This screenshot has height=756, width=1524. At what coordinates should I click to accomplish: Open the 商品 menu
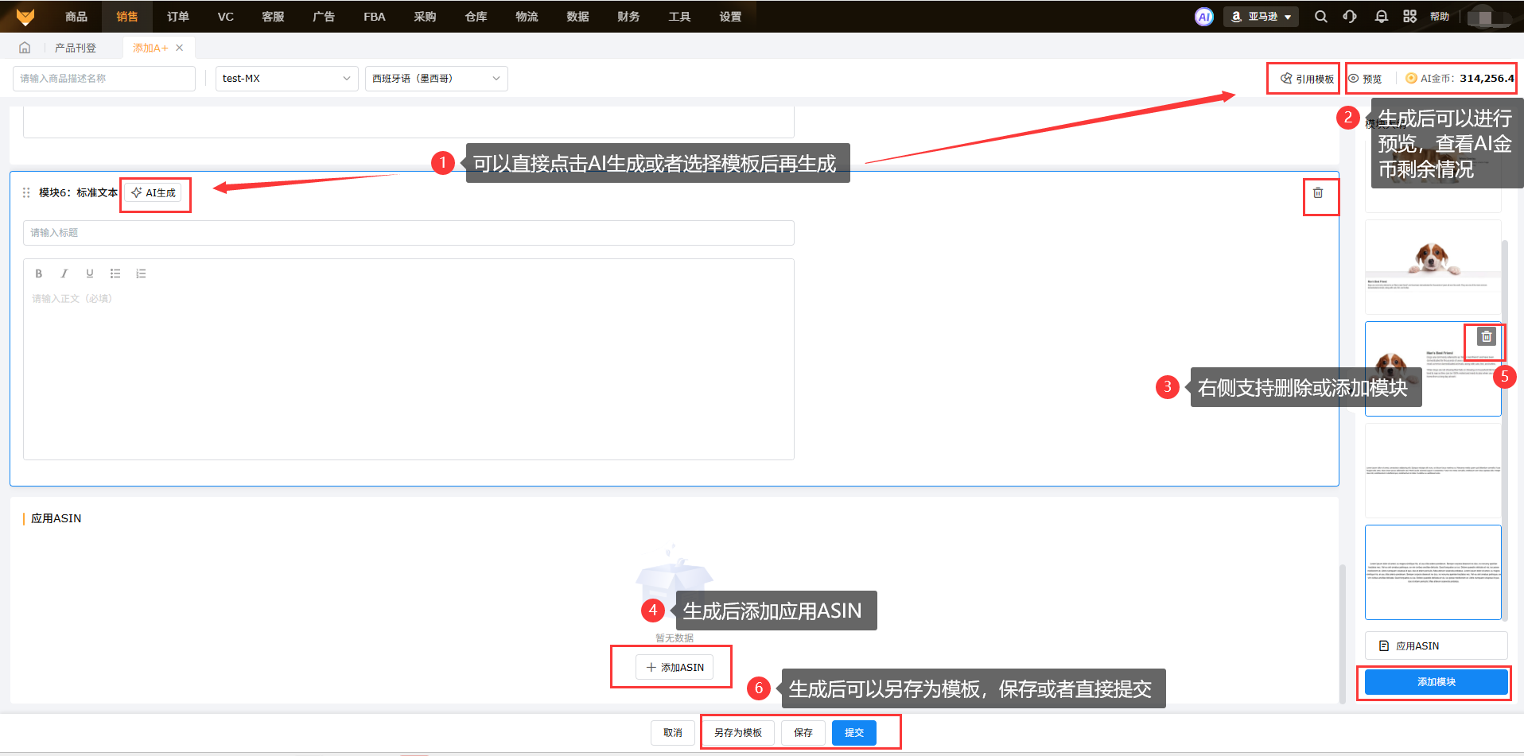point(76,17)
